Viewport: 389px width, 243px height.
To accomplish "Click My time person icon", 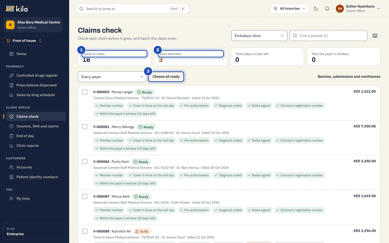I will coord(11,198).
